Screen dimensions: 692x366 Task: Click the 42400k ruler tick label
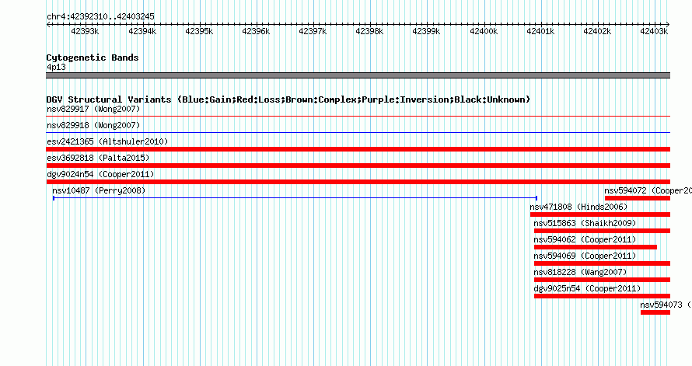(484, 32)
